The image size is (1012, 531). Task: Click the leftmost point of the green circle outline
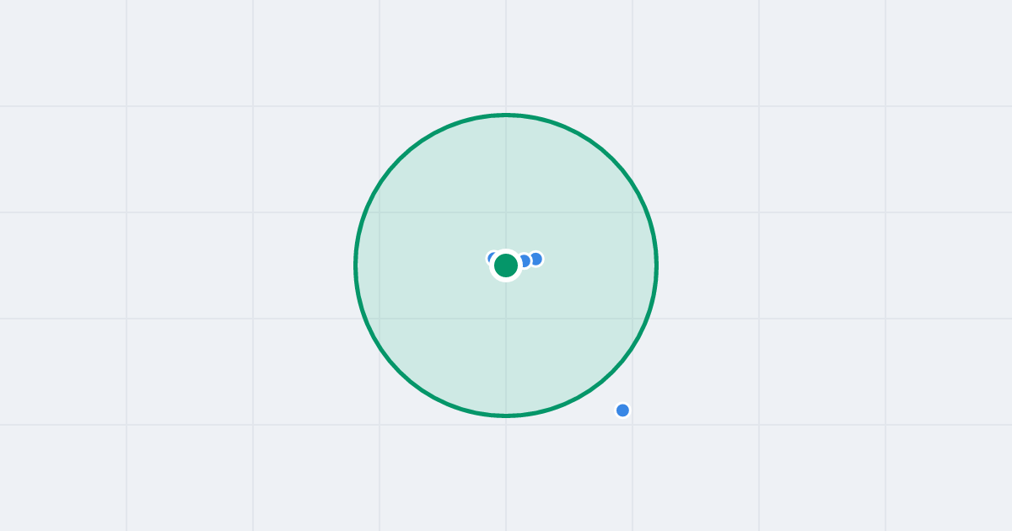[x=356, y=265]
